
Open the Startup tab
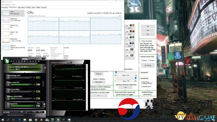pos(28,7)
